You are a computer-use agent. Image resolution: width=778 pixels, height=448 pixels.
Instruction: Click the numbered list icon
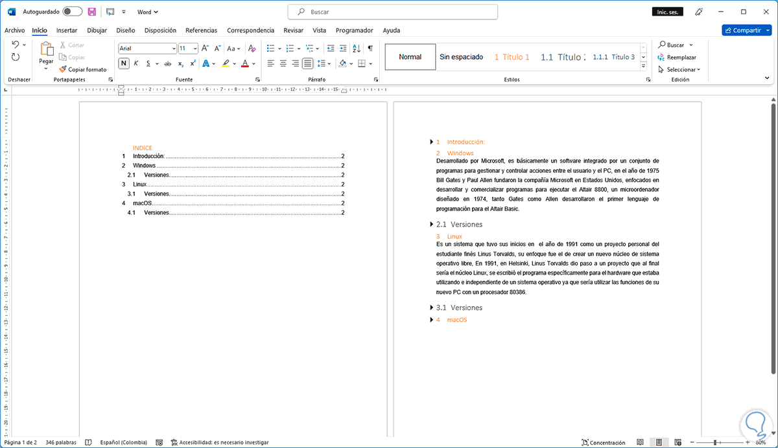click(x=290, y=49)
